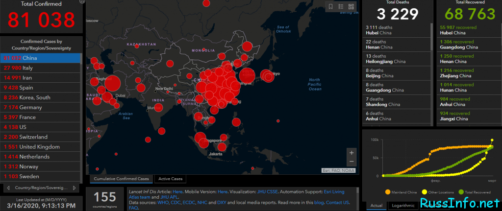Click Hunan China recovered entry

(469, 88)
